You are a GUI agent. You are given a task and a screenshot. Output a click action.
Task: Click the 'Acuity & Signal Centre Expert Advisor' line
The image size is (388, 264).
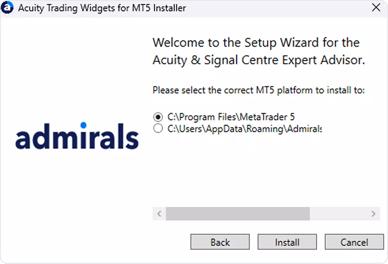(259, 60)
